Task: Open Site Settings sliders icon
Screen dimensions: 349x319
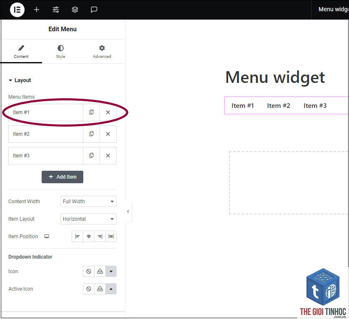Action: tap(56, 10)
